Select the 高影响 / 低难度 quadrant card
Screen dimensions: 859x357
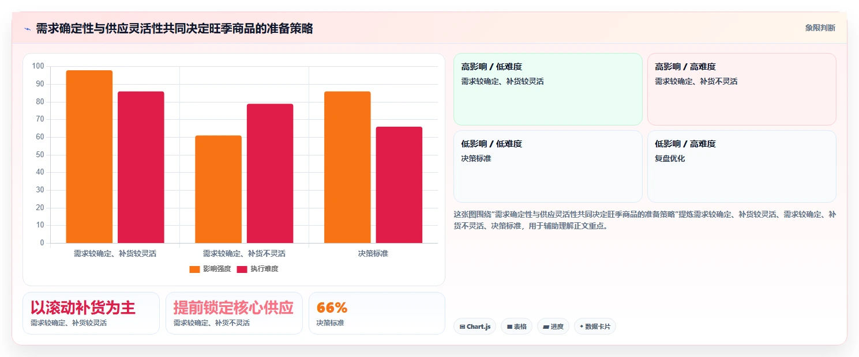[548, 89]
